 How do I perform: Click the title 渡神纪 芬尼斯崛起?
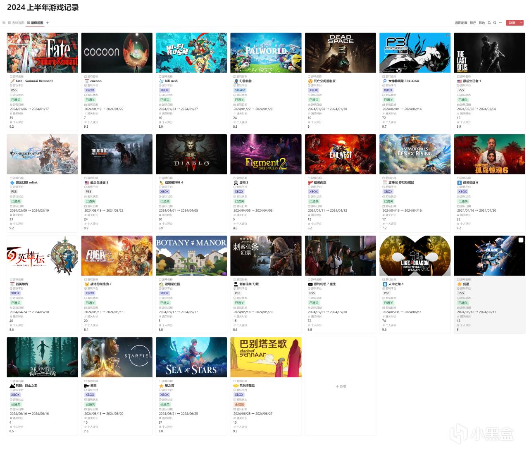point(401,182)
